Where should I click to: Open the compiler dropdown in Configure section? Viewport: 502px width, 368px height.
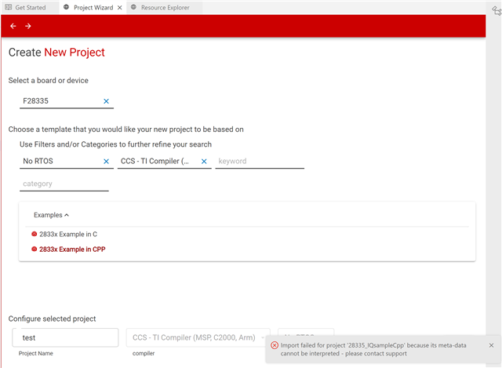(x=198, y=337)
